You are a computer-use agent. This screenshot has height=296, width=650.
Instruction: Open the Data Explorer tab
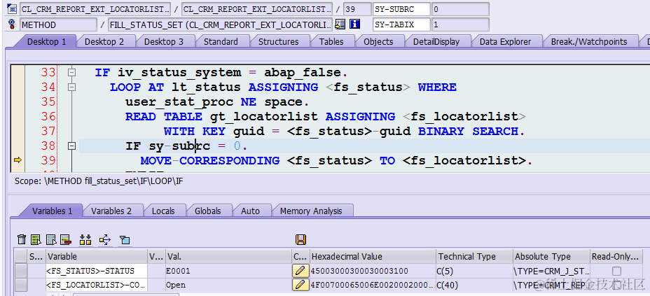(505, 42)
